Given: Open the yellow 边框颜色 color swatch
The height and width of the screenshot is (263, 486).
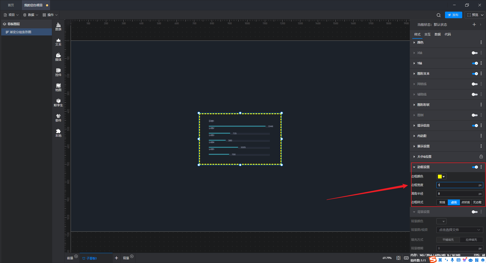Looking at the screenshot, I should (441, 176).
